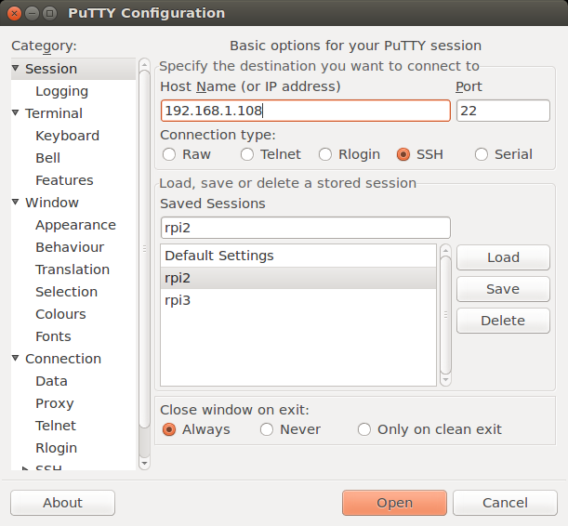Viewport: 568px width, 526px height.
Task: Collapse the Session tree category
Action: pyautogui.click(x=15, y=68)
